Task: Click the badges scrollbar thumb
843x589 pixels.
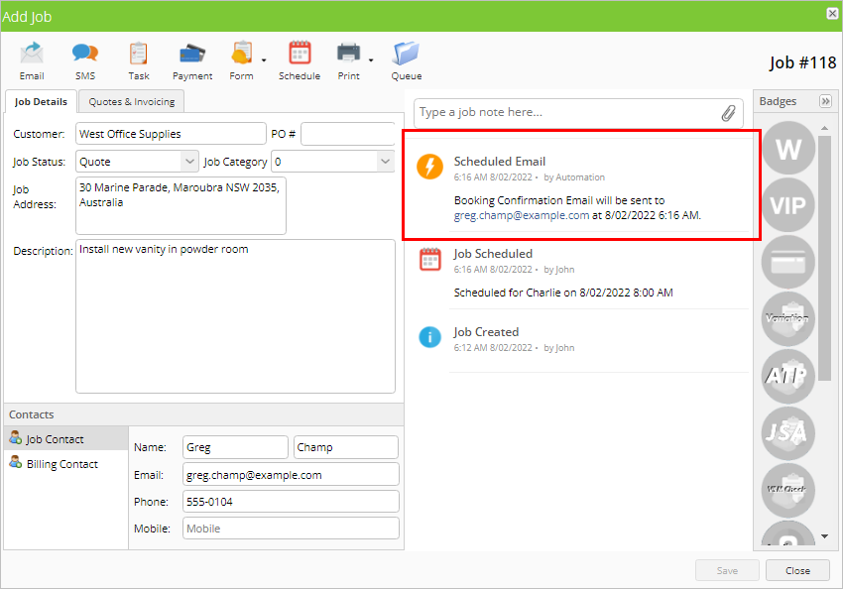Action: click(824, 258)
